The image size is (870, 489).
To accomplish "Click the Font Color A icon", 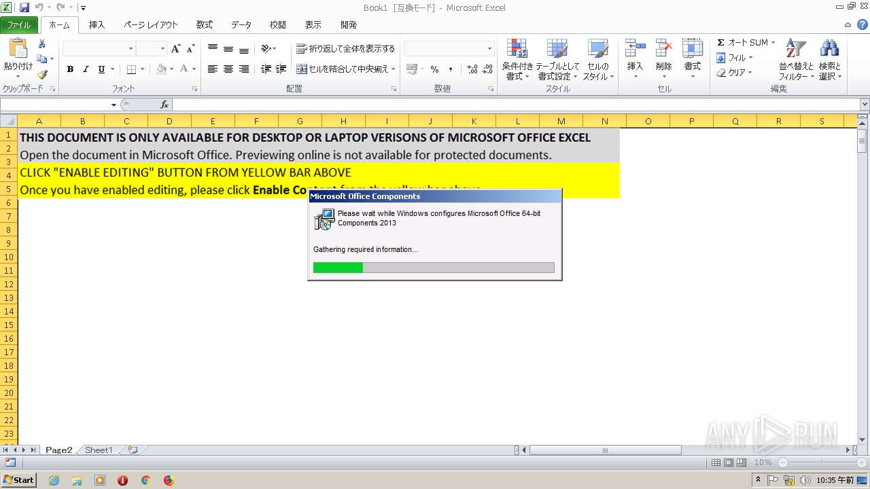I will point(184,69).
